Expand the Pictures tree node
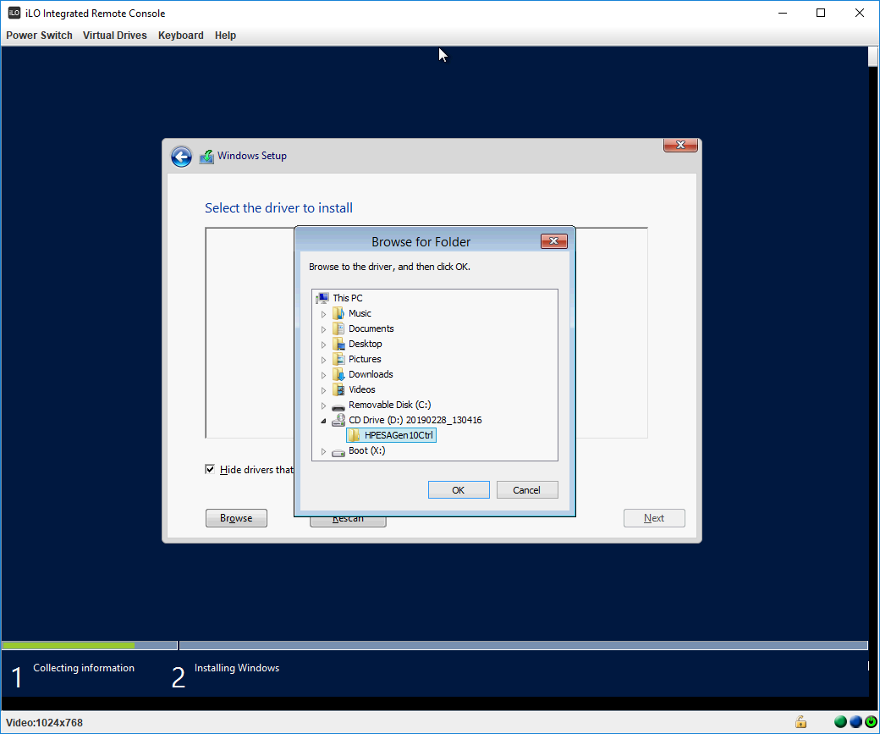Image resolution: width=880 pixels, height=734 pixels. pyautogui.click(x=323, y=360)
